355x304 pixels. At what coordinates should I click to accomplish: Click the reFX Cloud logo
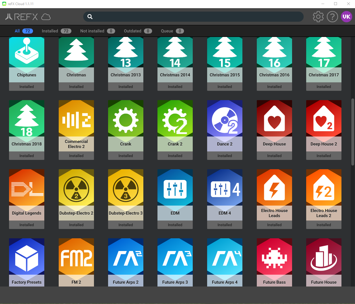(x=28, y=17)
